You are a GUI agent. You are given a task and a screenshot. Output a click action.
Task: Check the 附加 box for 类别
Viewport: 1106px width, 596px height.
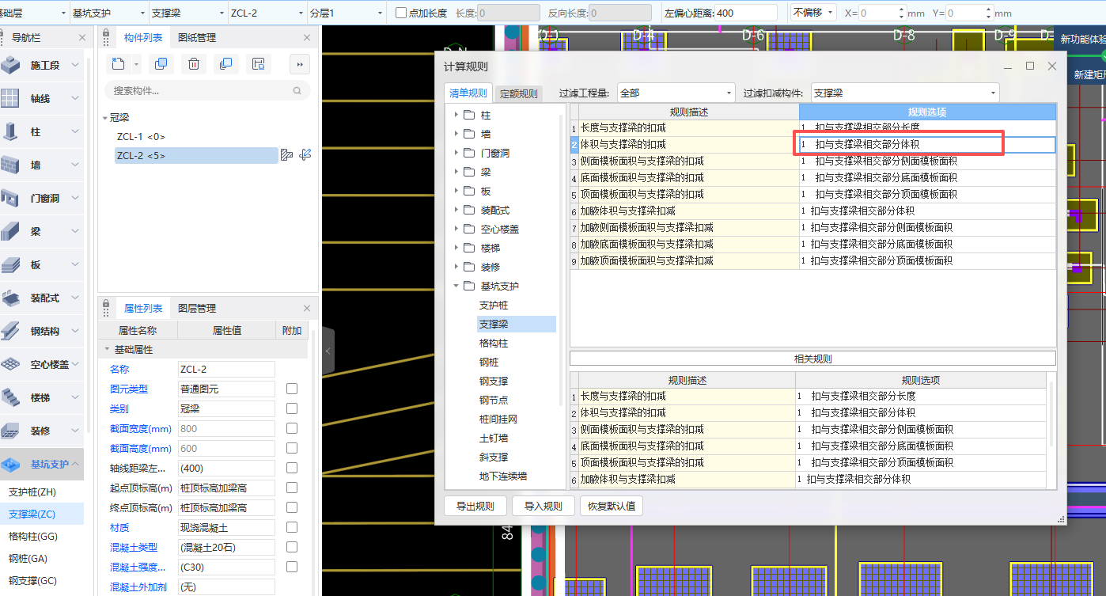(292, 409)
